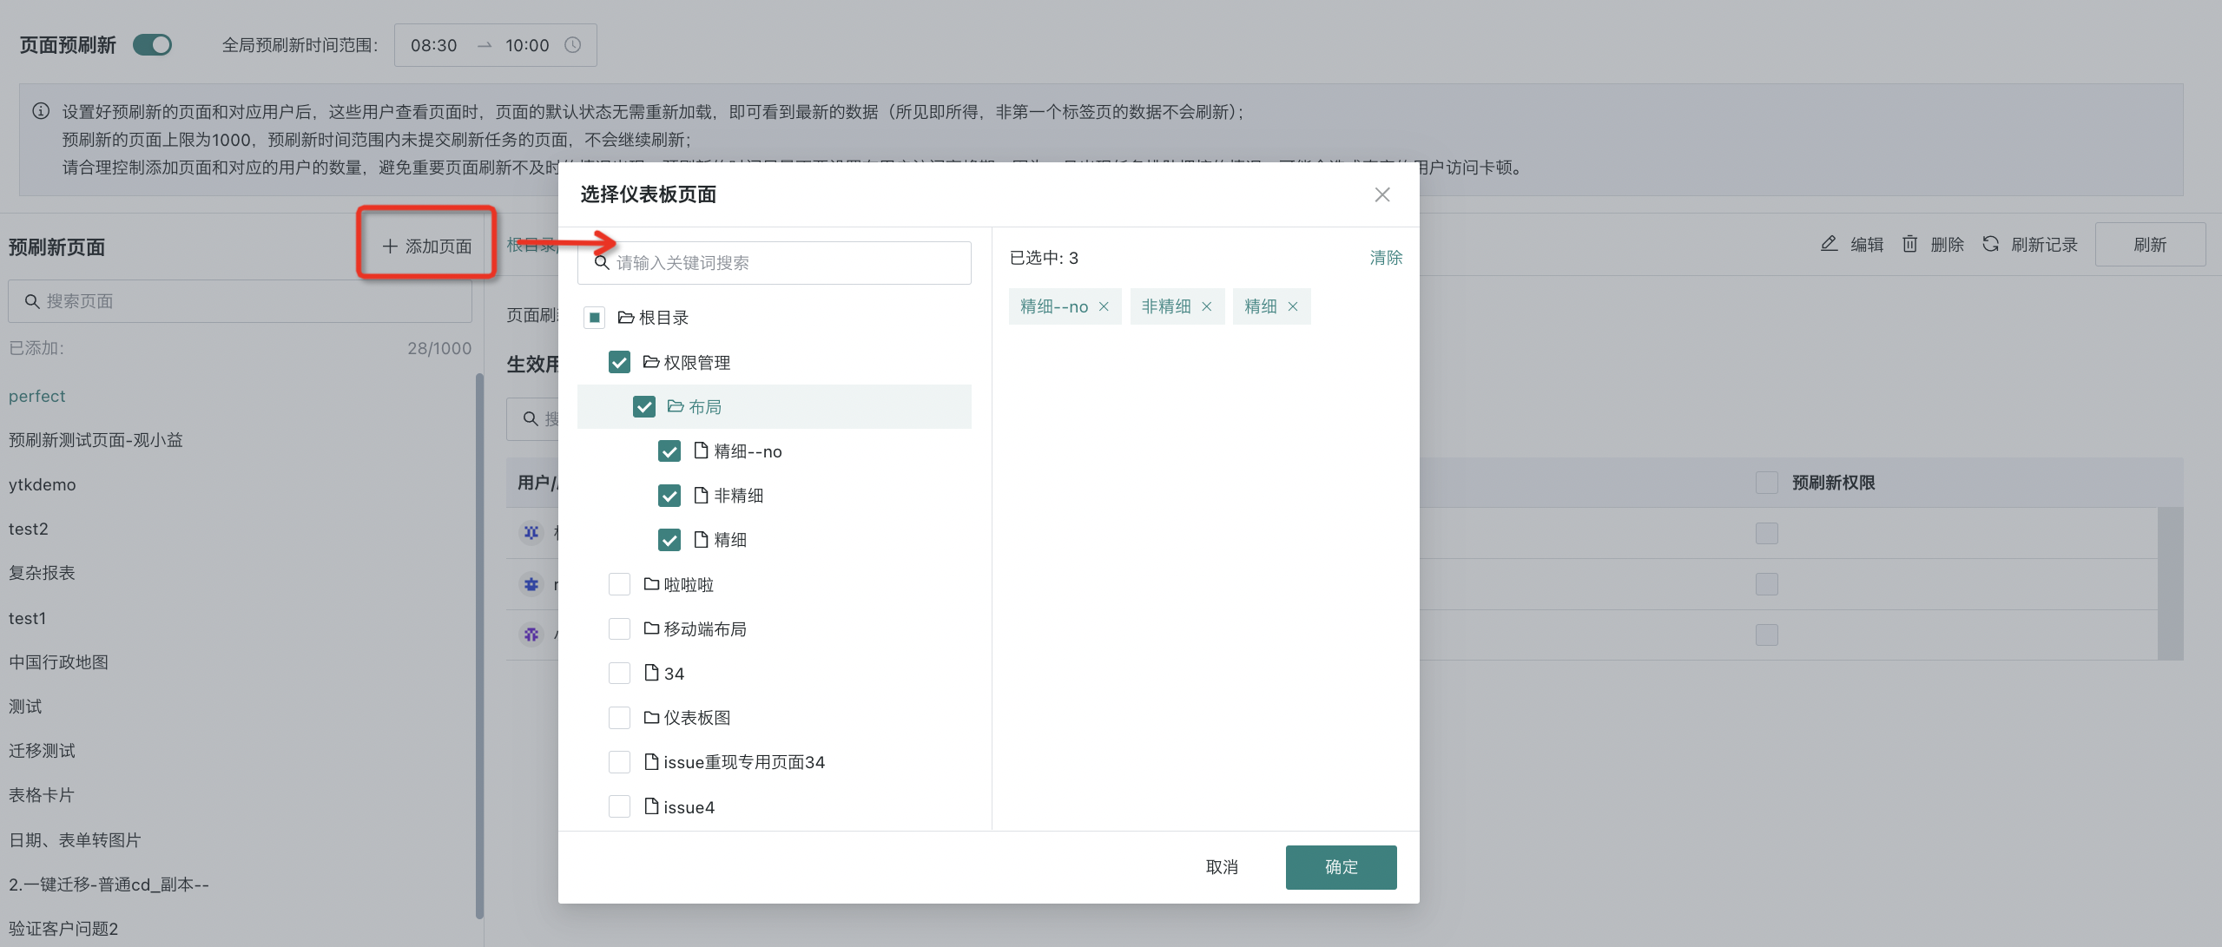This screenshot has height=947, width=2222.
Task: Collapse the 权限管理 folder row
Action: pos(774,362)
